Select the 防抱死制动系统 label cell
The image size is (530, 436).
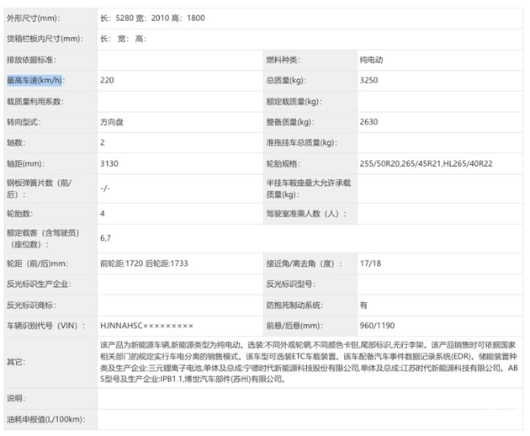tap(294, 305)
